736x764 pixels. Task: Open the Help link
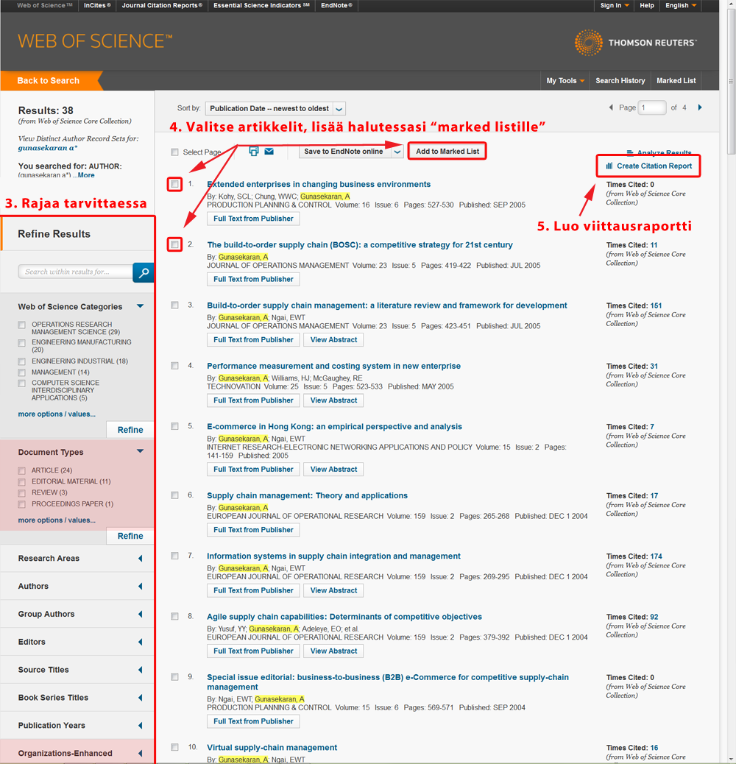(647, 5)
